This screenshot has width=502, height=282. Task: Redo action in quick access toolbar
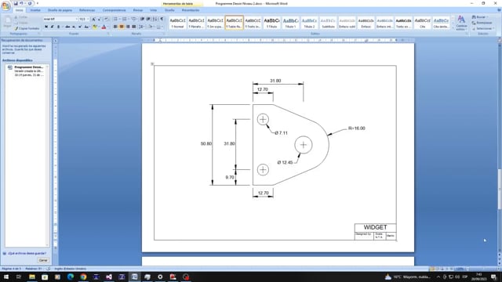click(30, 3)
